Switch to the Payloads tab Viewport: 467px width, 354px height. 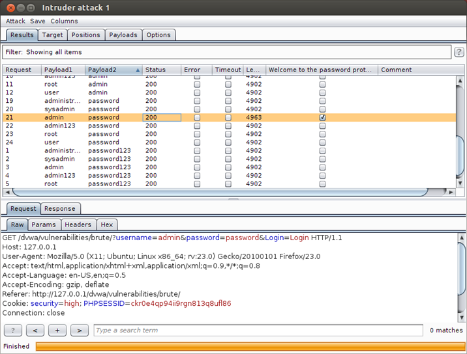point(123,35)
